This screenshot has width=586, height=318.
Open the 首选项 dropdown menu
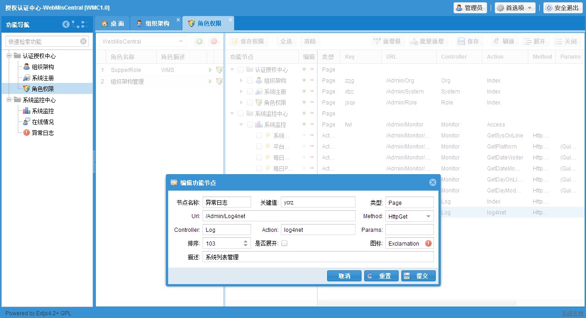click(x=515, y=8)
